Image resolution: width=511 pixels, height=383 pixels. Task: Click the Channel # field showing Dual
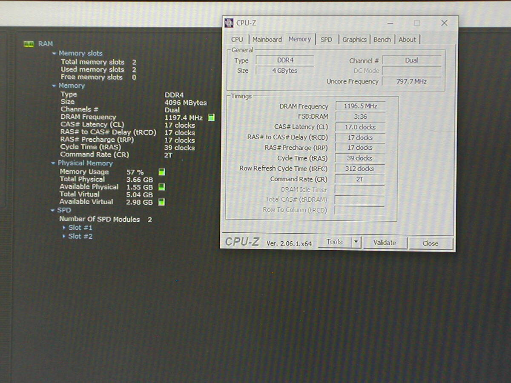[411, 60]
